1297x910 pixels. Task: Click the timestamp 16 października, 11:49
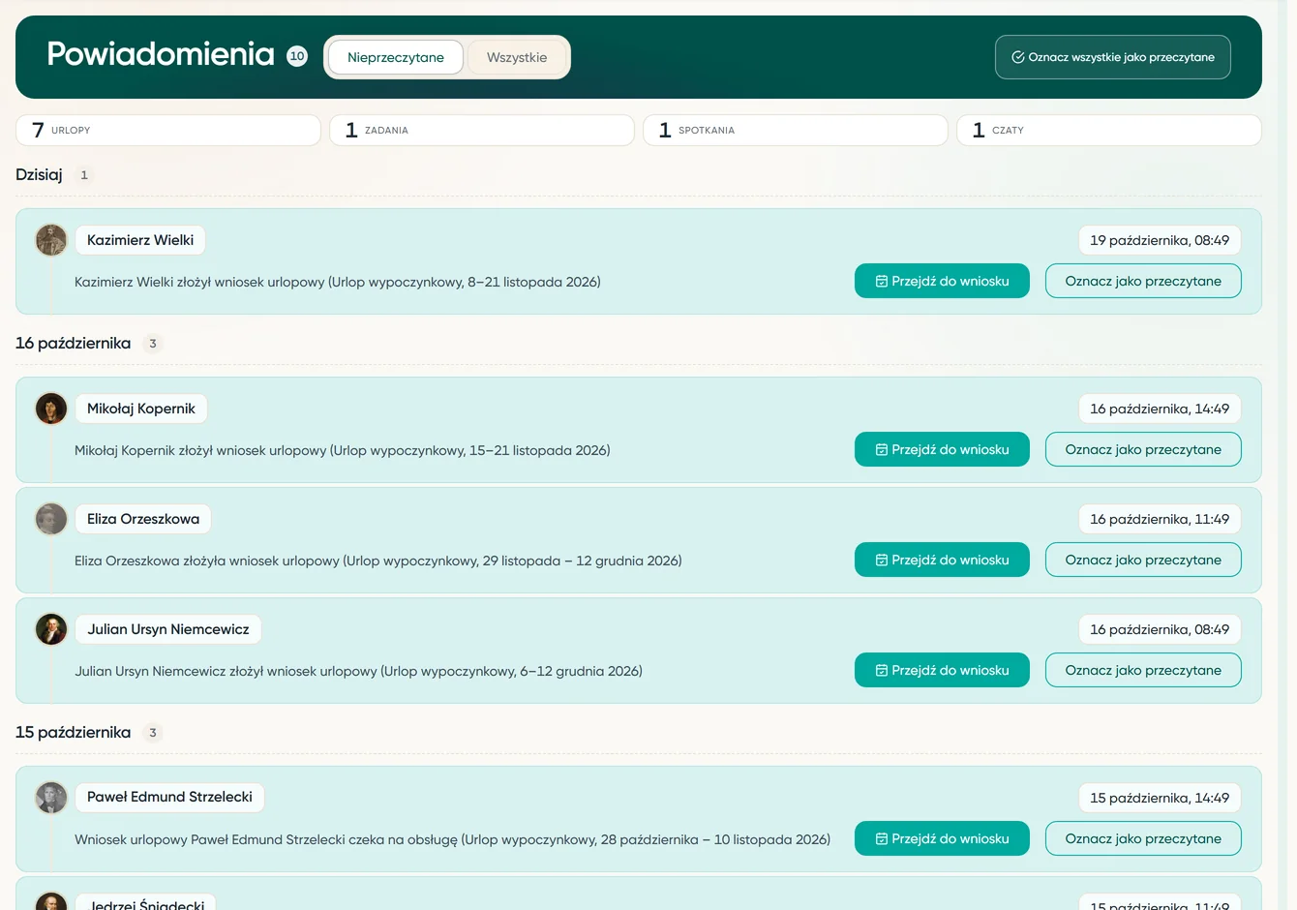click(x=1160, y=519)
